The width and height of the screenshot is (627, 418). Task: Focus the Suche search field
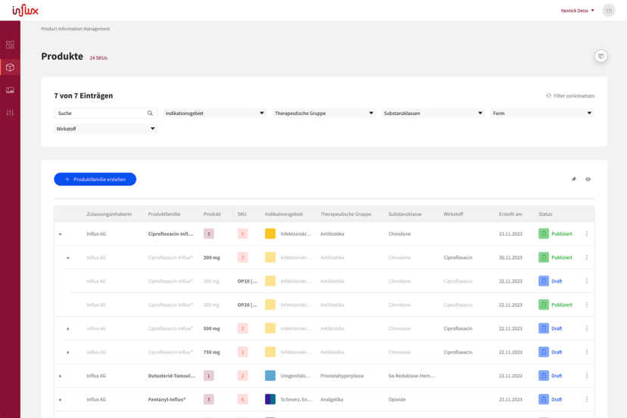105,113
